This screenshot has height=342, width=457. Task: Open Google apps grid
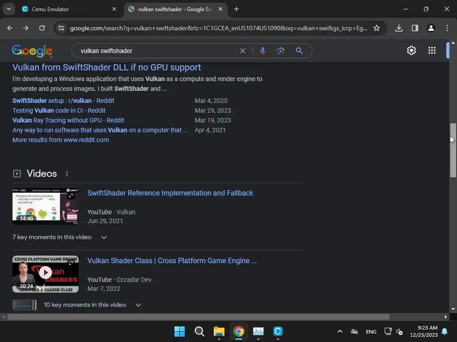pyautogui.click(x=432, y=51)
